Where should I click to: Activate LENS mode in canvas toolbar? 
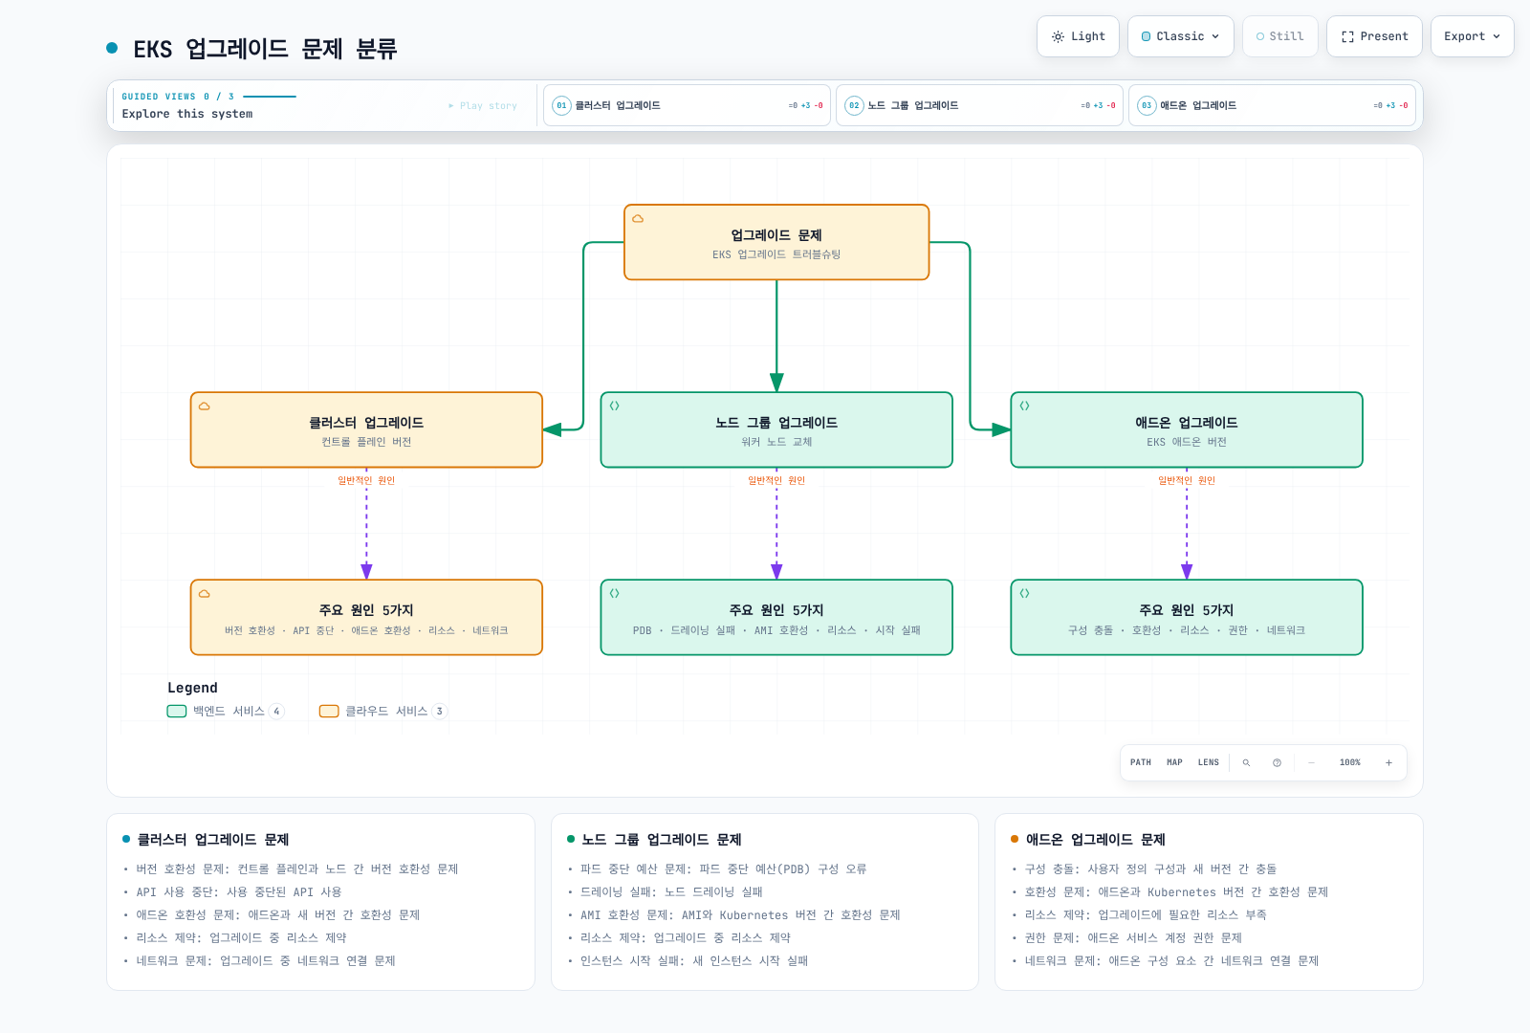(x=1209, y=762)
